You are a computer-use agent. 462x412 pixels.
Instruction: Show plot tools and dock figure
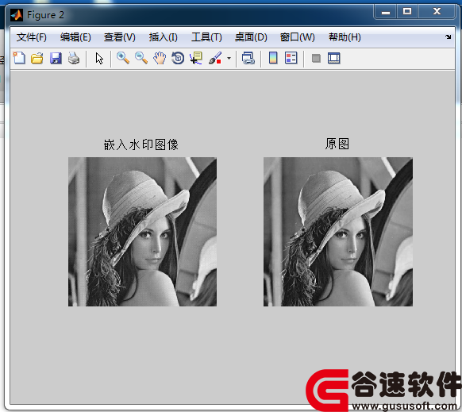point(334,58)
